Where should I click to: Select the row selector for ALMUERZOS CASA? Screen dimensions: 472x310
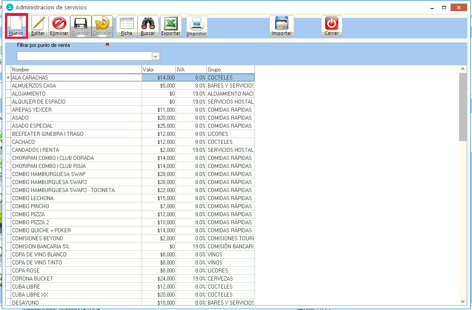coord(8,86)
